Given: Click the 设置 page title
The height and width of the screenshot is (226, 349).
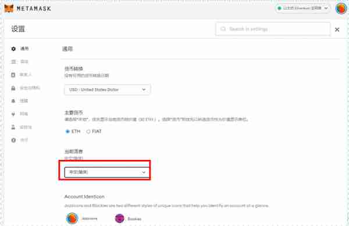Looking at the screenshot, I should point(18,29).
